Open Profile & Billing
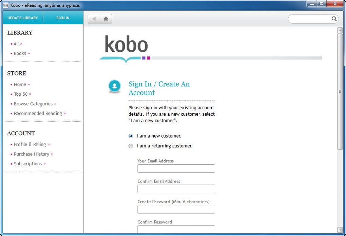346x236 pixels. 30,144
